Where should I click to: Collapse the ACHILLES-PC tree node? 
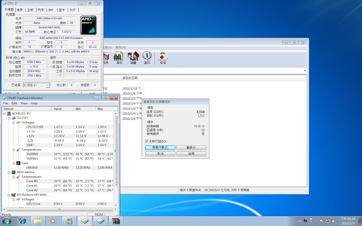tap(4, 114)
